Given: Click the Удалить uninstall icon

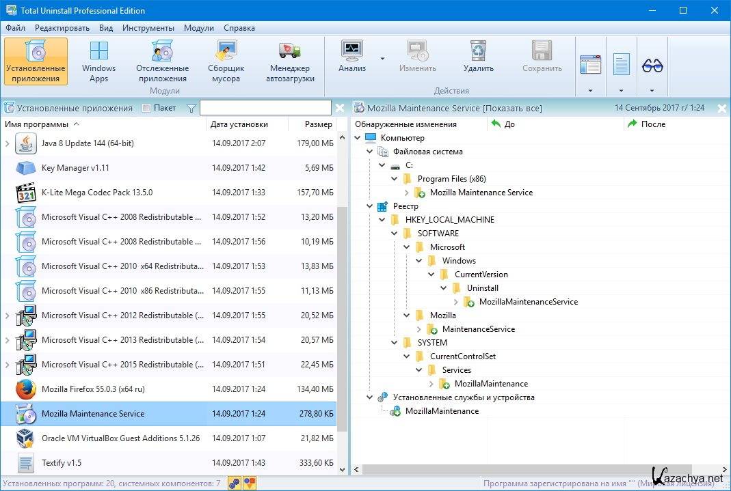Looking at the screenshot, I should 478,57.
